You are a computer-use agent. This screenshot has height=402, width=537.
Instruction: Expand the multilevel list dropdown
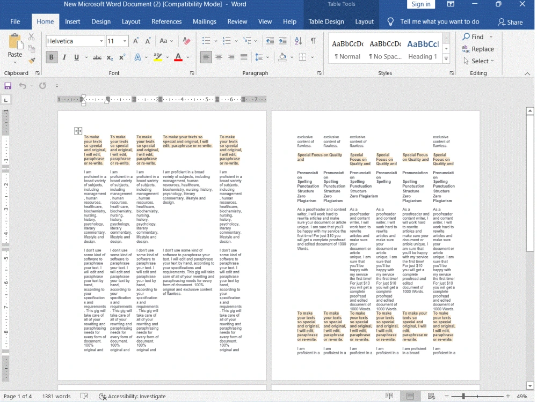(256, 41)
